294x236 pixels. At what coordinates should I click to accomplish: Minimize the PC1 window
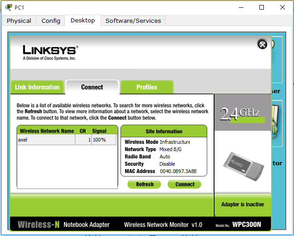(241, 7)
